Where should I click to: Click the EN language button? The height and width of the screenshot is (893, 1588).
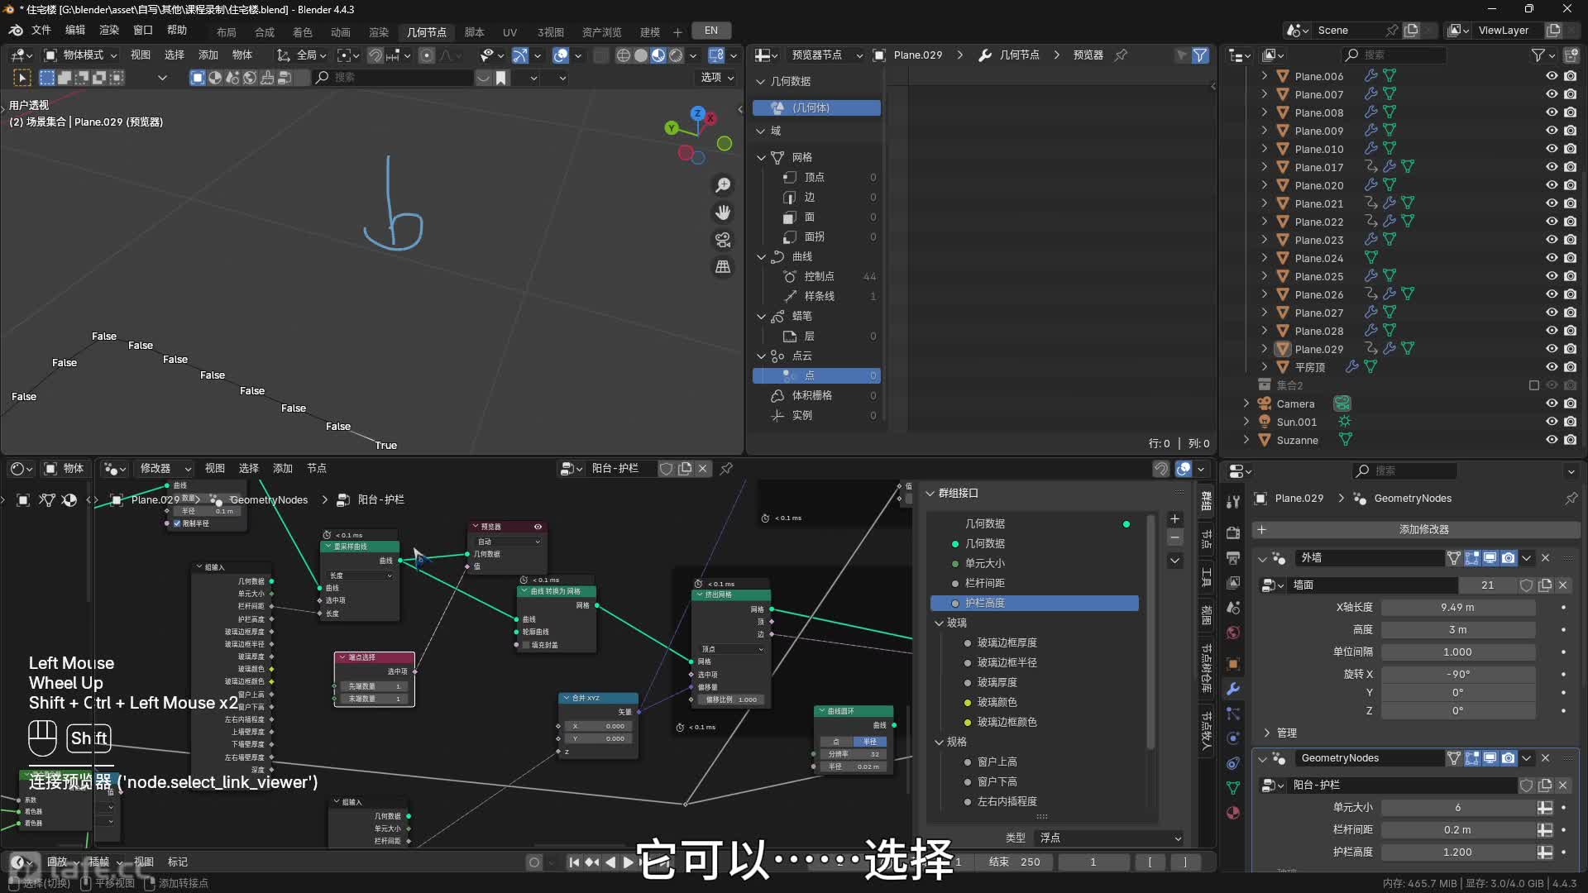711,31
